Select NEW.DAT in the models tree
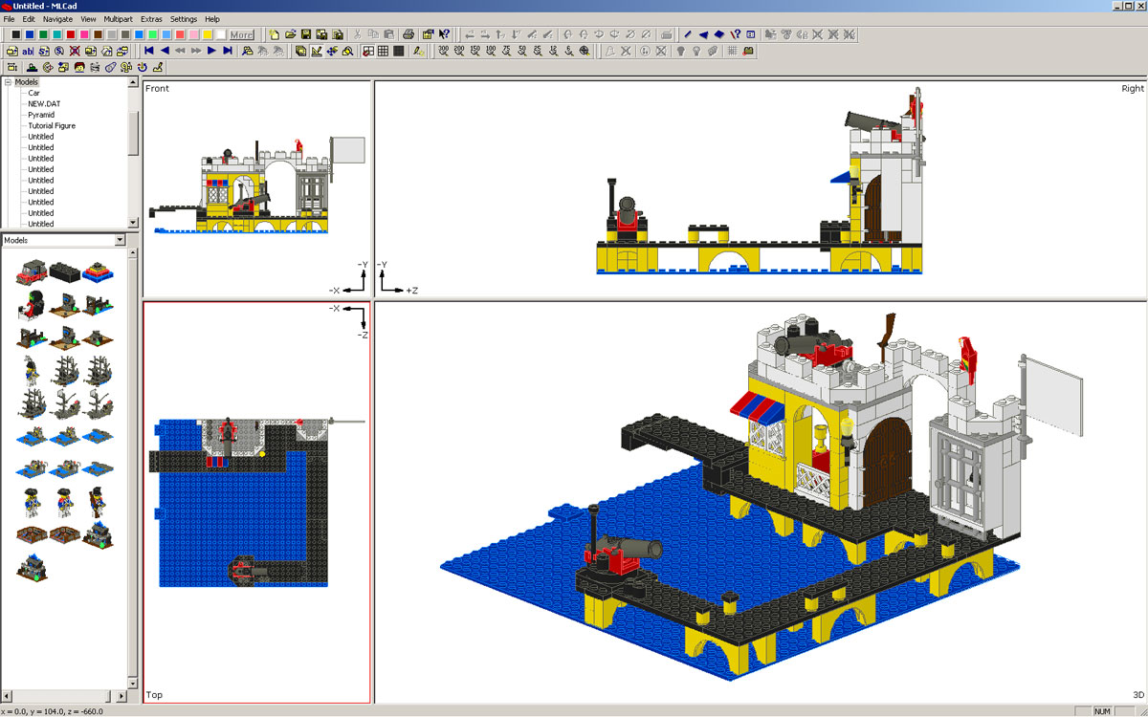 44,103
